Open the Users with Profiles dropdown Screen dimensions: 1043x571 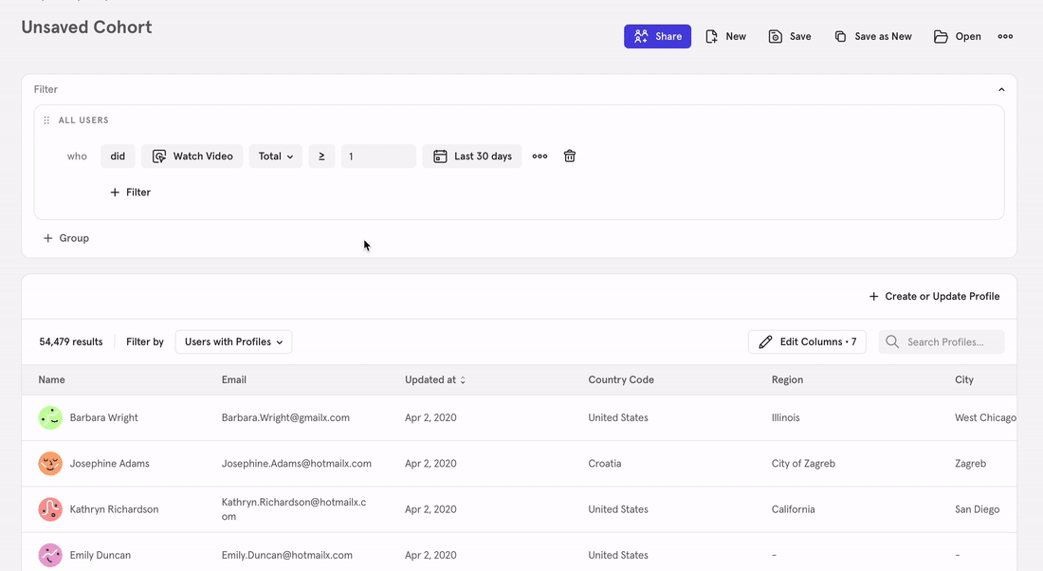(233, 341)
